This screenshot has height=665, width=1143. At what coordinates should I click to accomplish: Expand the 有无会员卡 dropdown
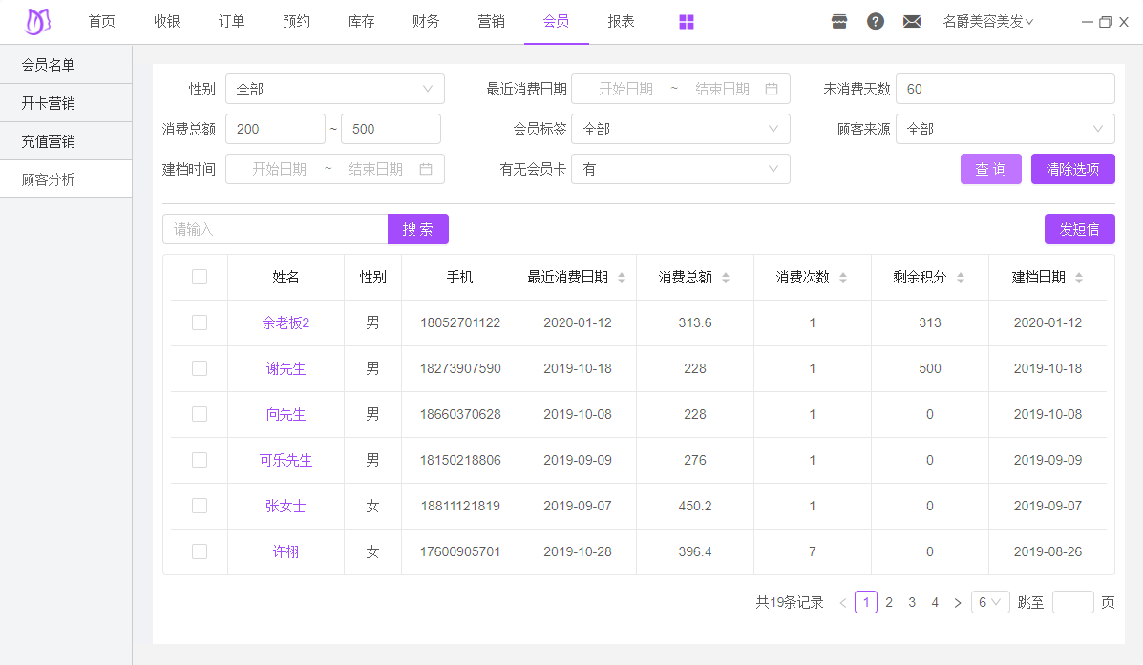click(x=680, y=169)
